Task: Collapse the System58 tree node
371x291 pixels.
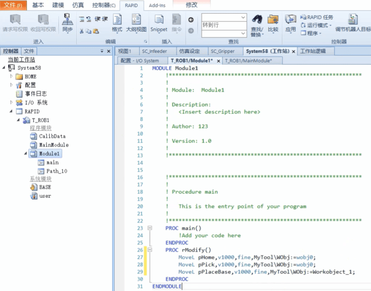Action: point(4,68)
